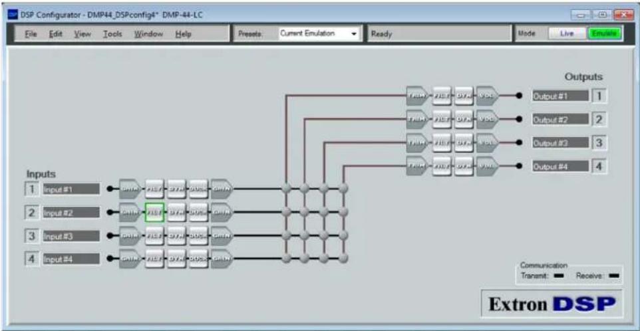Toggle mix-point from Input #2 to Output #2
The width and height of the screenshot is (640, 331).
click(305, 212)
